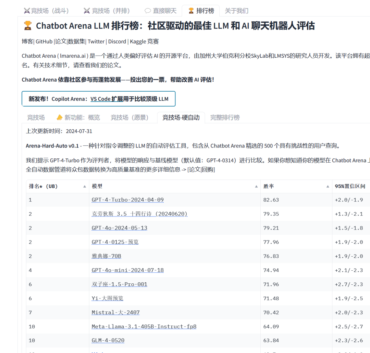This screenshot has width=370, height=353.
Task: Click the crossed swords icon of 竞技场（并排）
Action: point(87,11)
